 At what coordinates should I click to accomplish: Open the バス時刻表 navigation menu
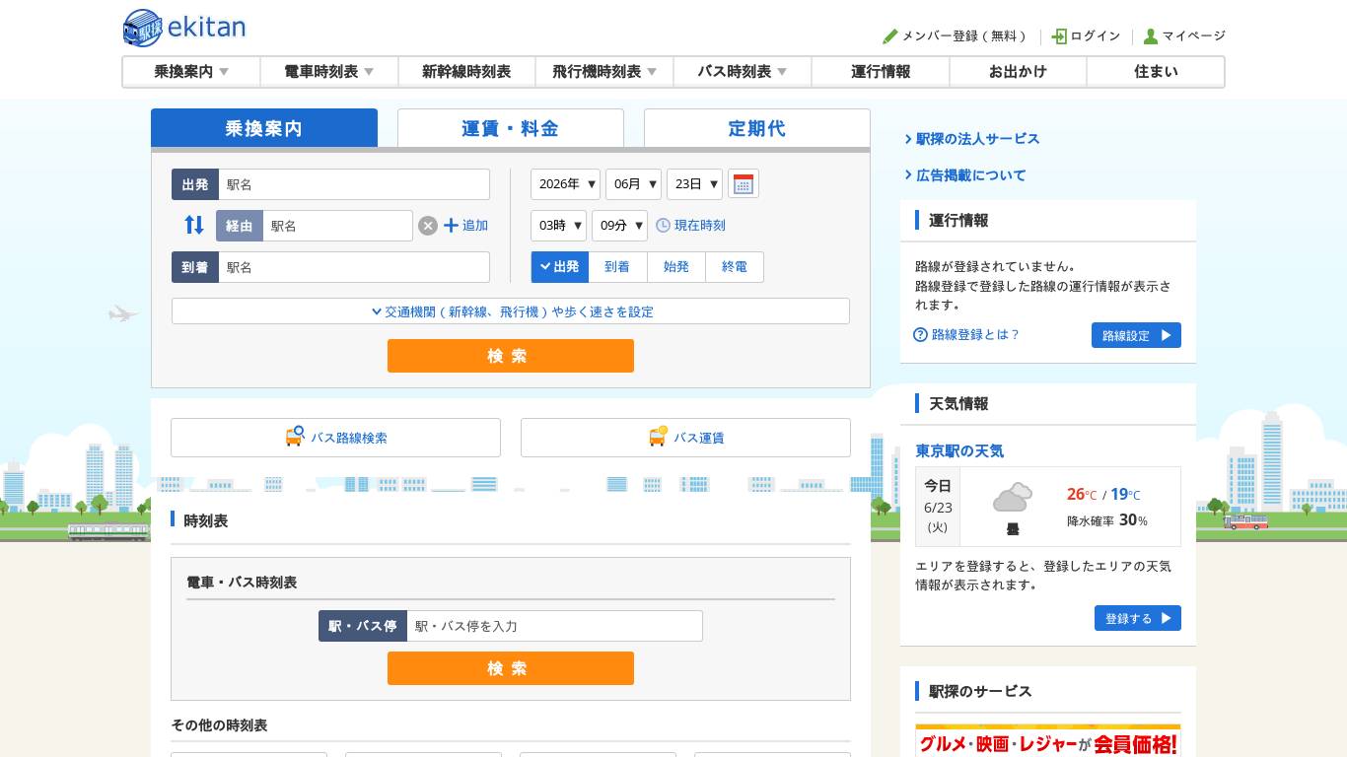pyautogui.click(x=743, y=72)
